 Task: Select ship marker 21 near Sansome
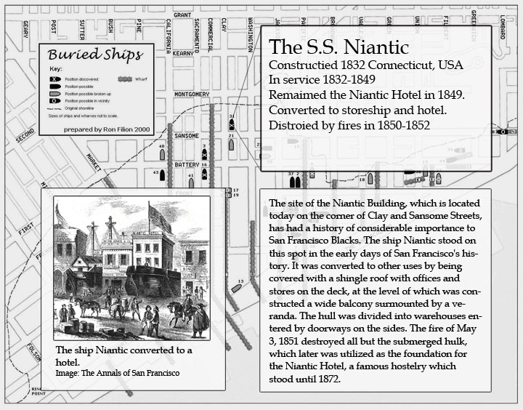(x=231, y=143)
